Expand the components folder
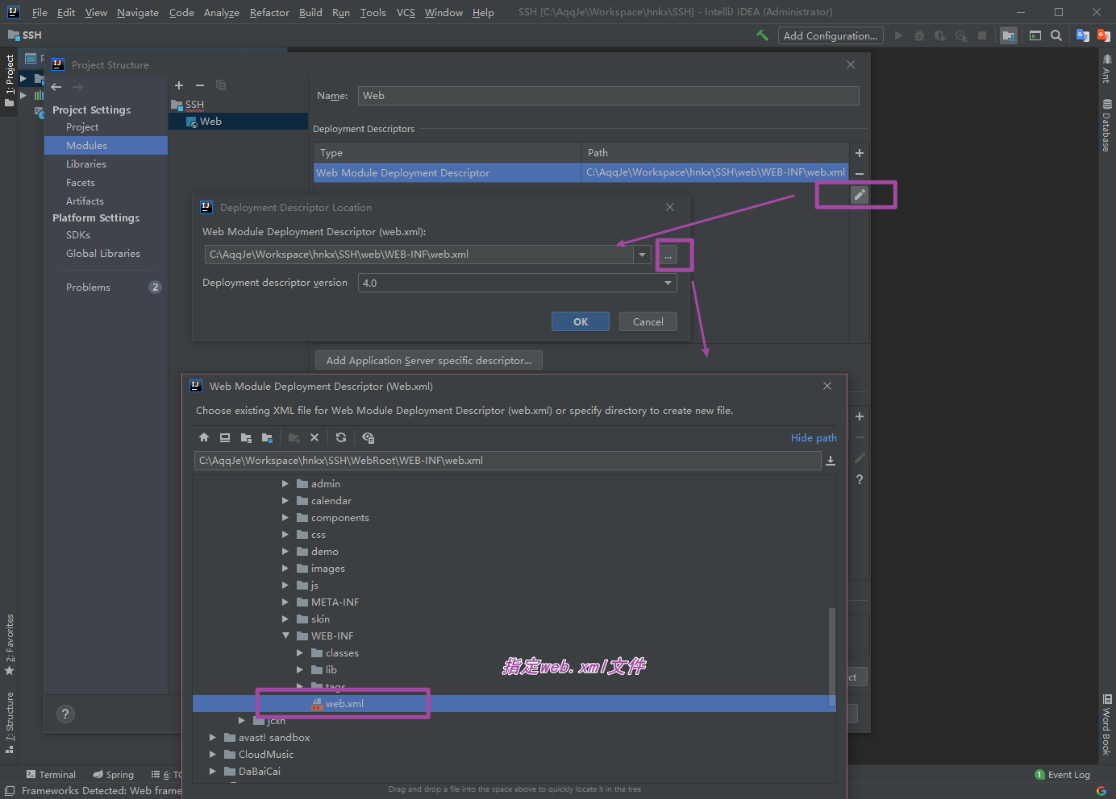Image resolution: width=1116 pixels, height=799 pixels. click(285, 518)
